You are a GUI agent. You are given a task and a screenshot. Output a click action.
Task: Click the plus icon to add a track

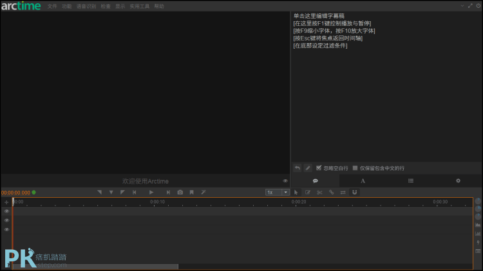[x=6, y=202]
